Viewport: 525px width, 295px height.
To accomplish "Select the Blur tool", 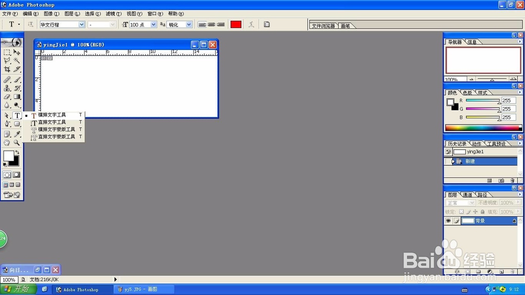I will click(7, 105).
